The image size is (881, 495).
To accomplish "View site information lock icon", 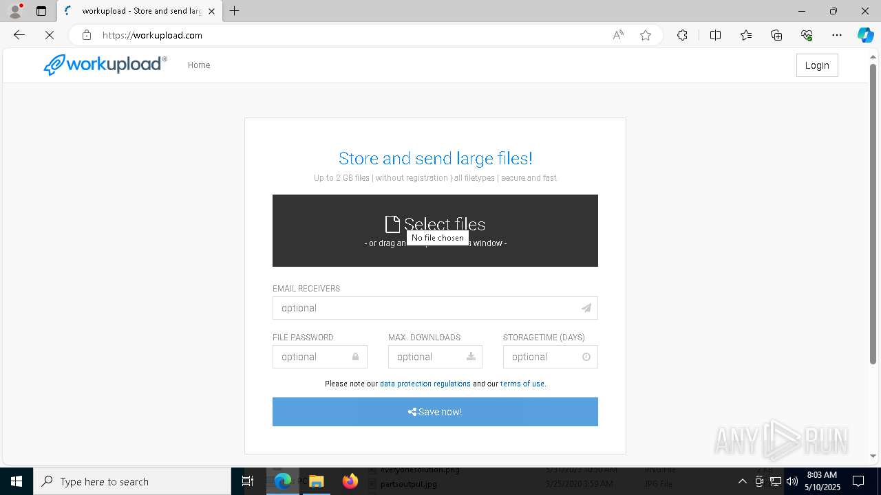I will (x=86, y=35).
